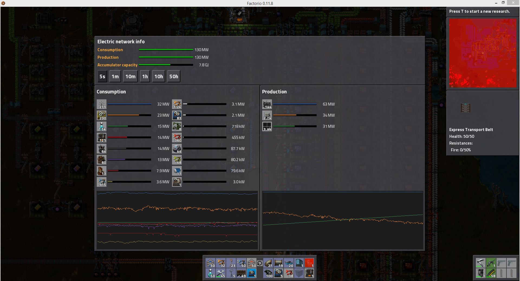Image resolution: width=520 pixels, height=281 pixels.
Task: Click the consumer icon showing 64
Action: point(102,149)
